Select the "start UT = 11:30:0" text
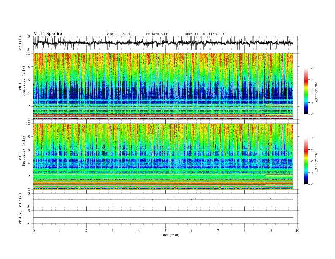Screen dimensions: 335x259 click(204, 34)
